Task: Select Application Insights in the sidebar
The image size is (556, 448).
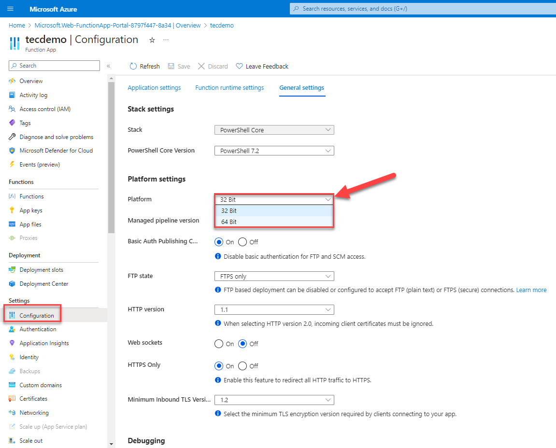Action: (44, 343)
